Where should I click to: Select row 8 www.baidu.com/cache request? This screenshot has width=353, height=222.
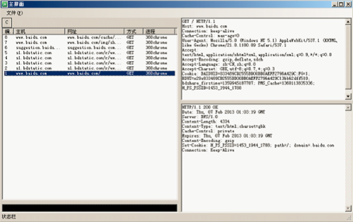tap(89, 38)
